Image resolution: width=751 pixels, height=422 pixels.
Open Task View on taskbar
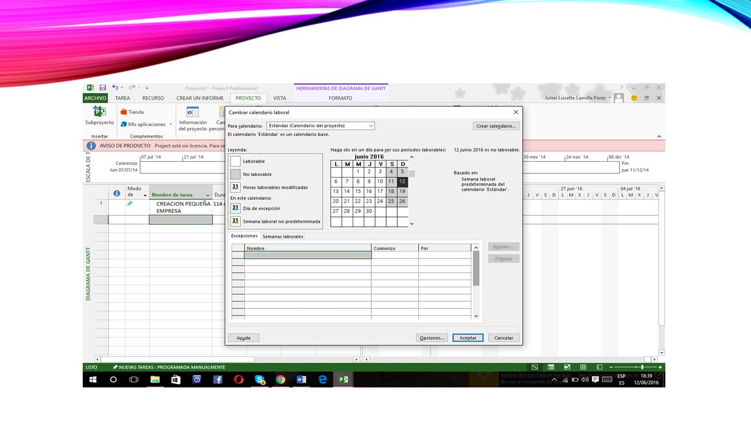click(x=134, y=380)
